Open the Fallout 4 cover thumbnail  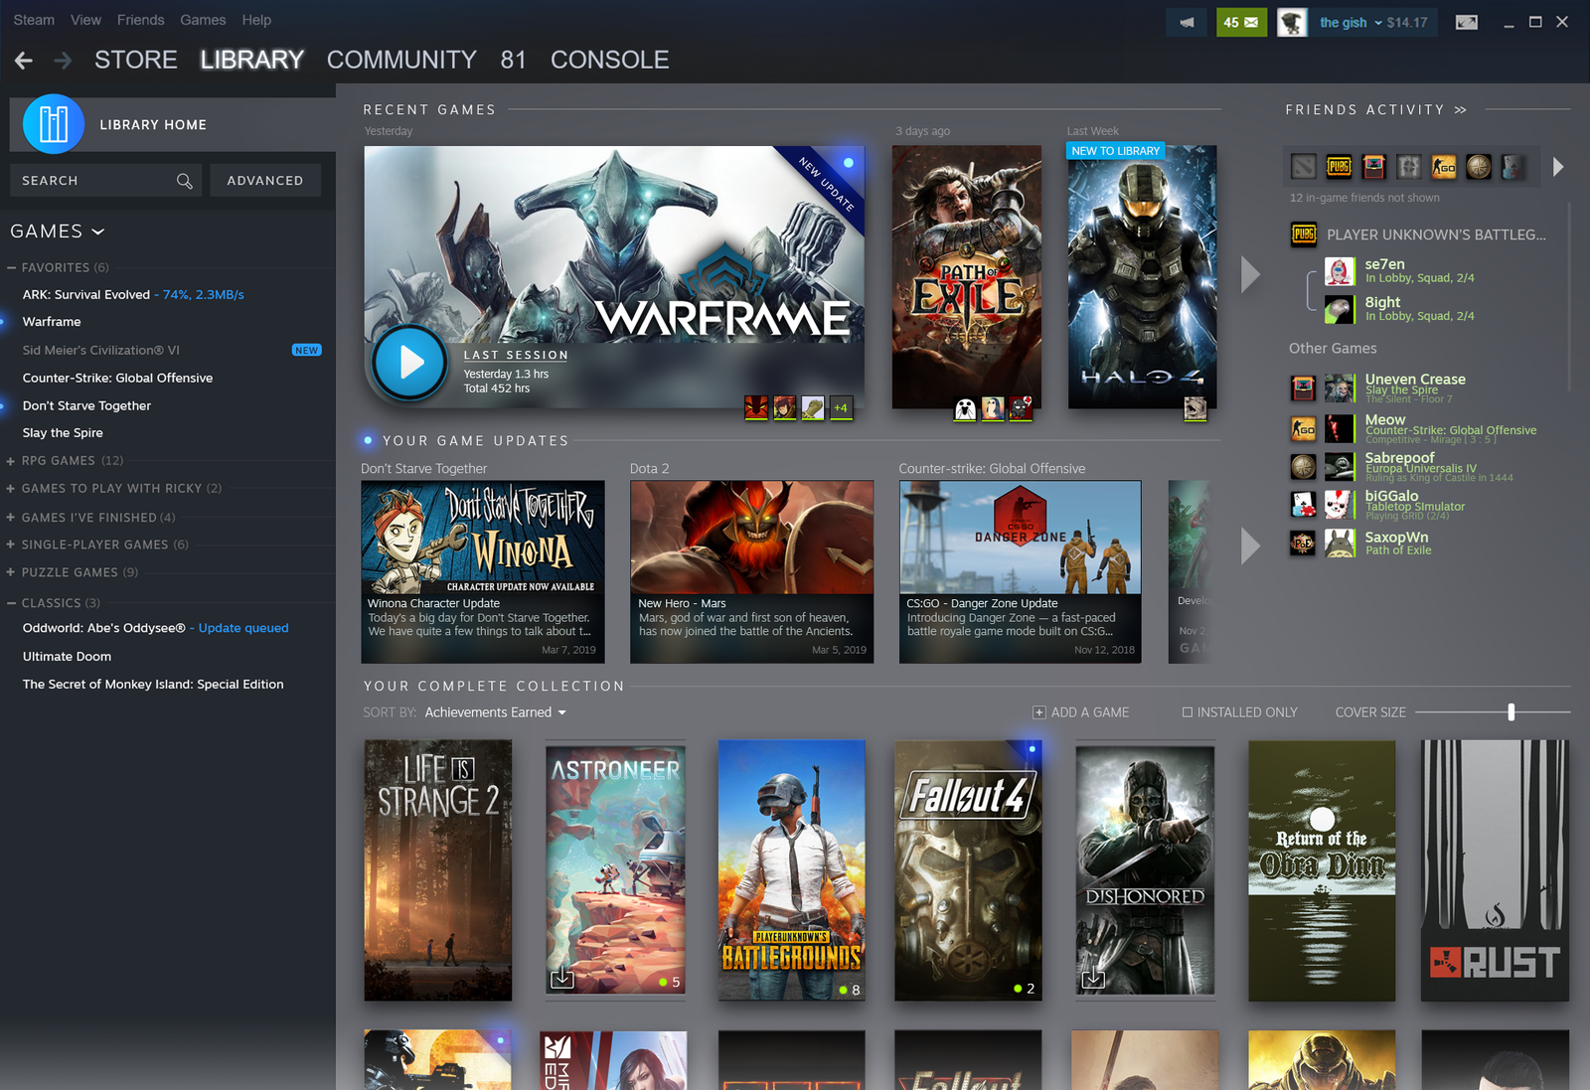968,869
